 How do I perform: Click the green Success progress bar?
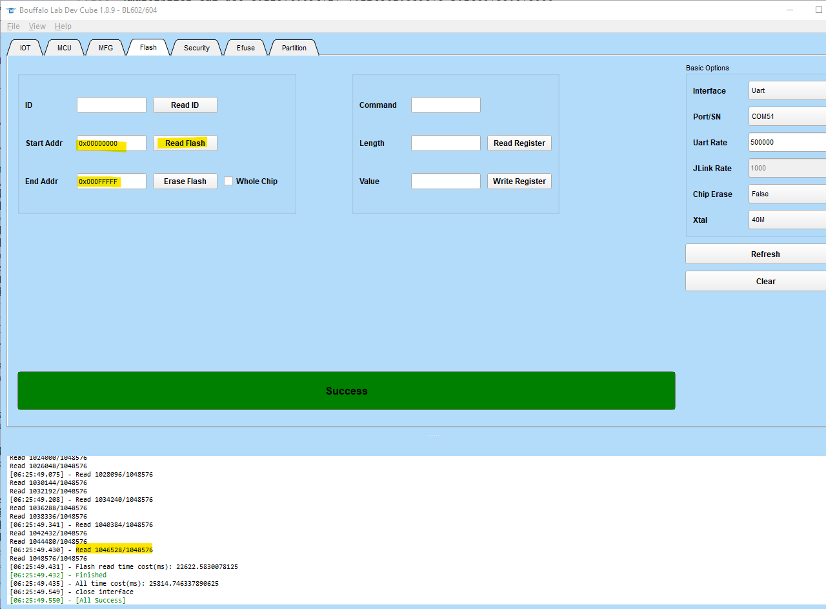(347, 391)
